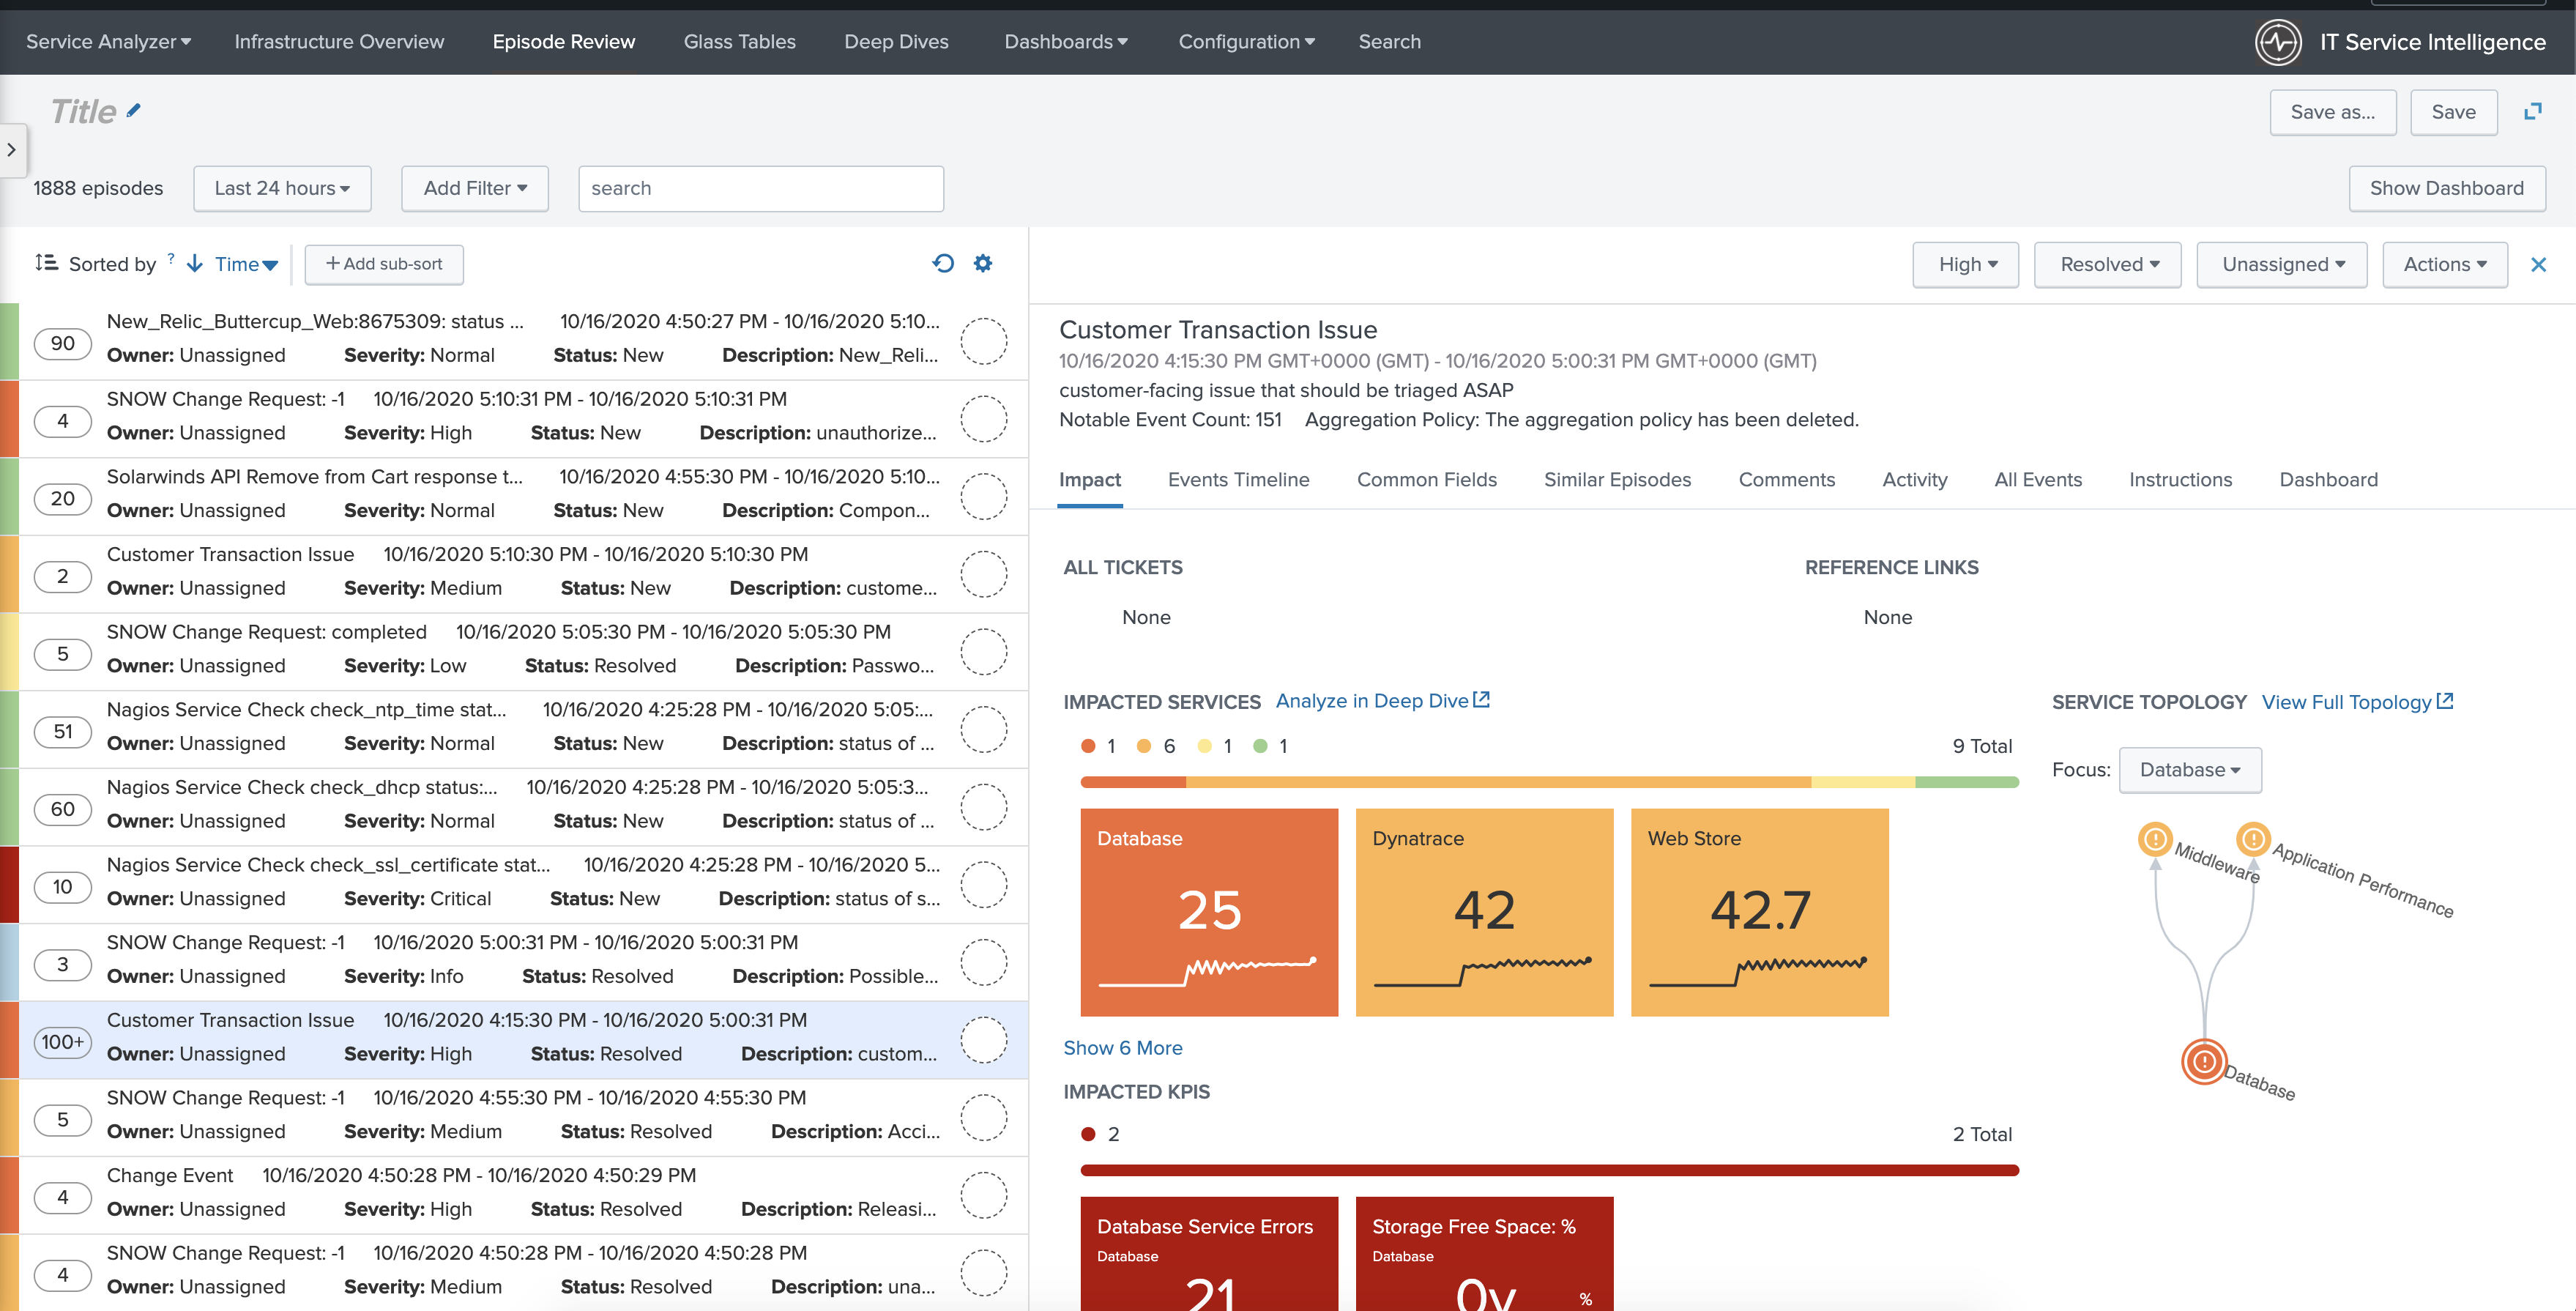Open Dashboards dropdown menu
The height and width of the screenshot is (1311, 2576).
pyautogui.click(x=1066, y=42)
